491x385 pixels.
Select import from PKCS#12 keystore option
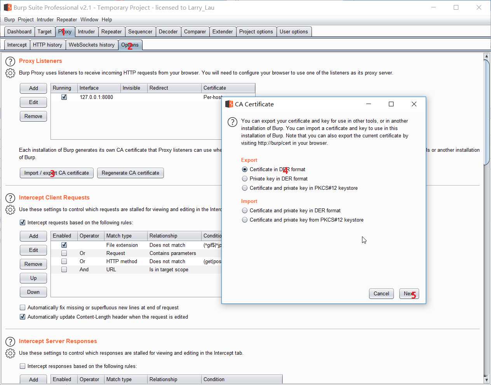(x=245, y=220)
